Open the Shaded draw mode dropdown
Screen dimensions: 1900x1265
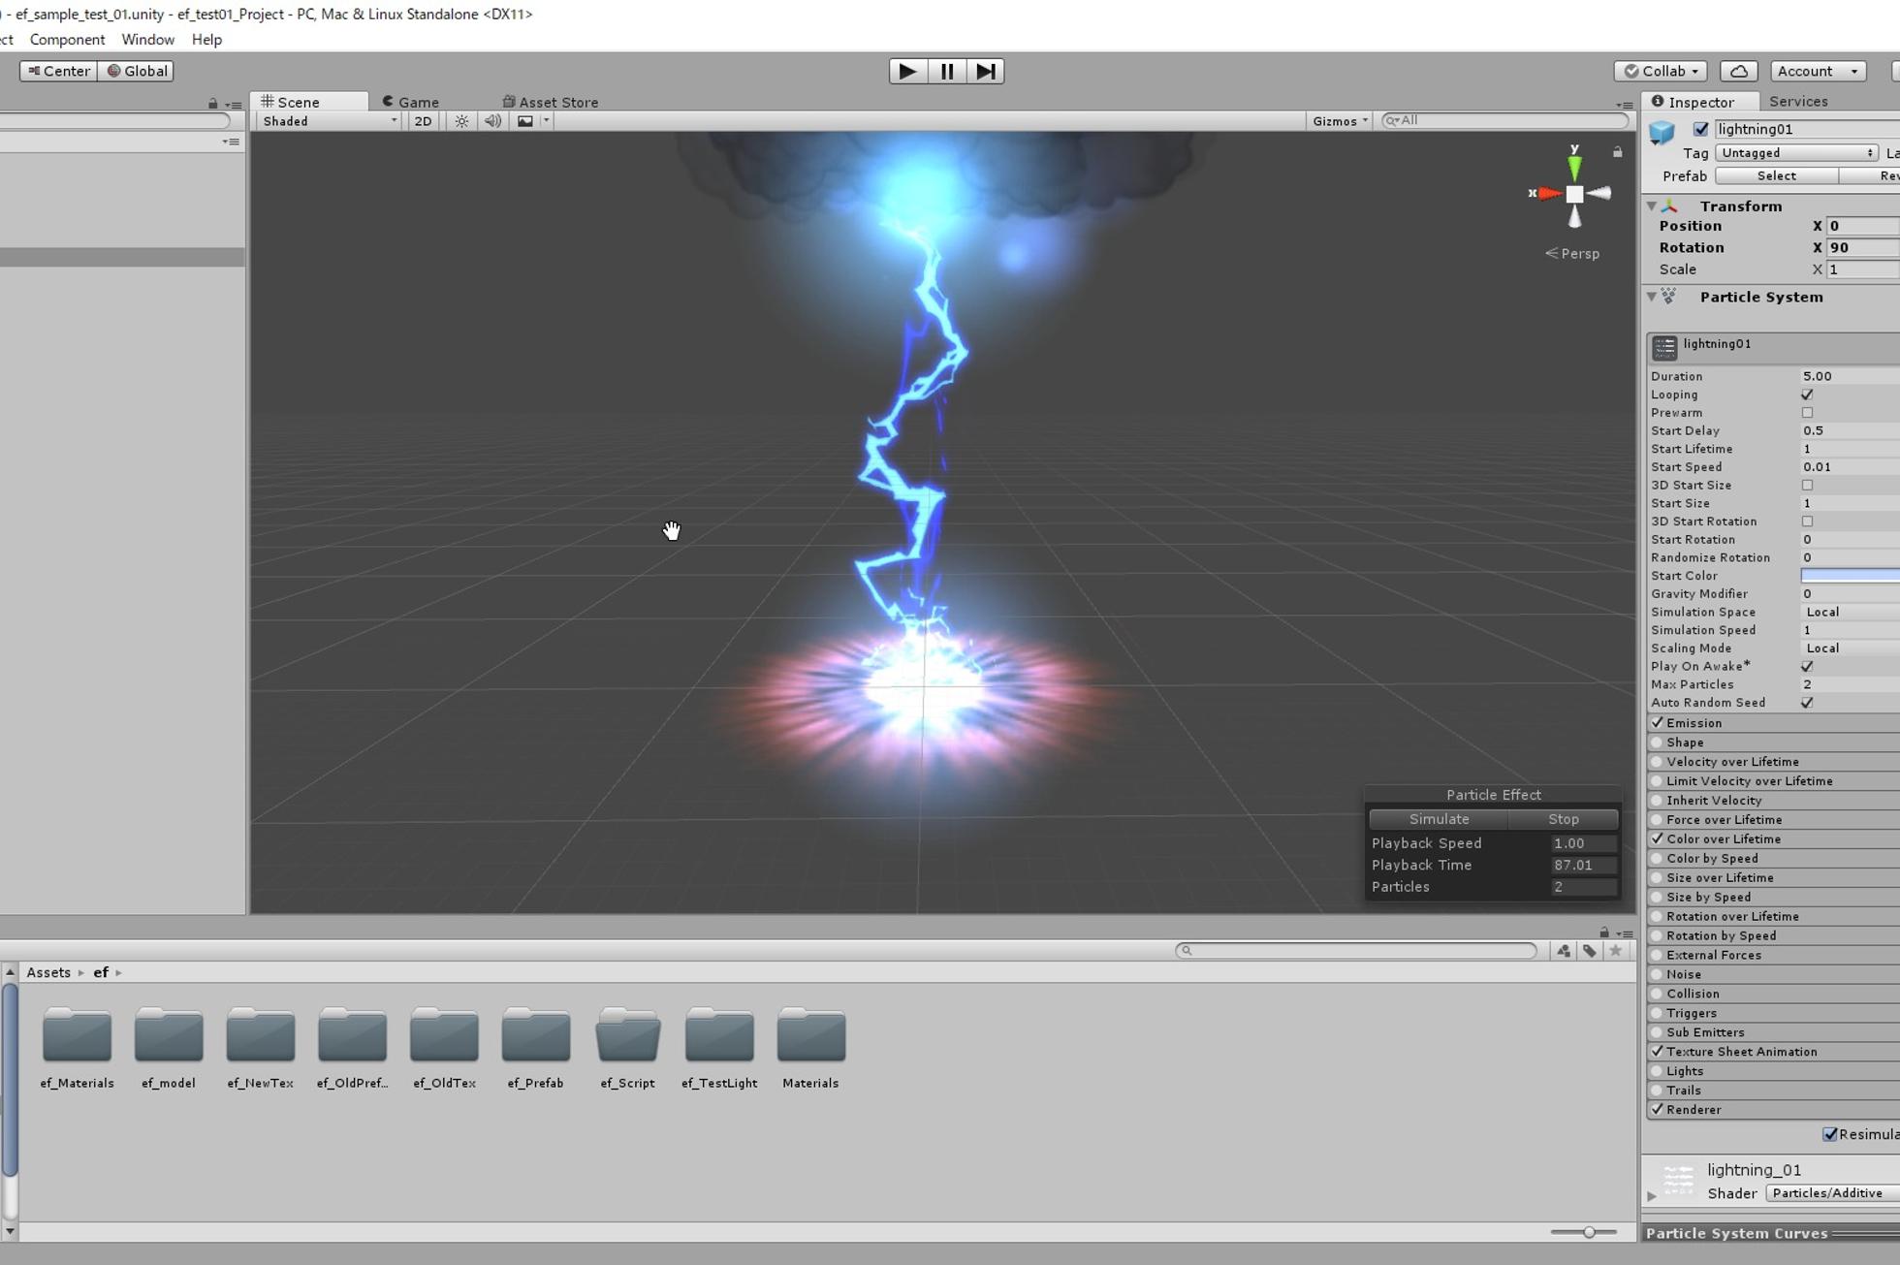point(328,121)
